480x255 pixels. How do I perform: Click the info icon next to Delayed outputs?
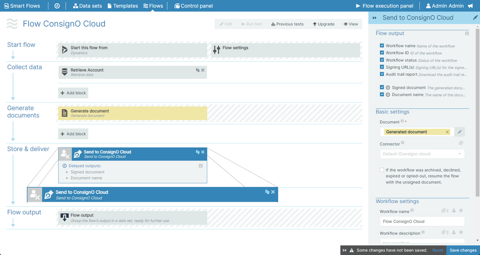coord(201,166)
